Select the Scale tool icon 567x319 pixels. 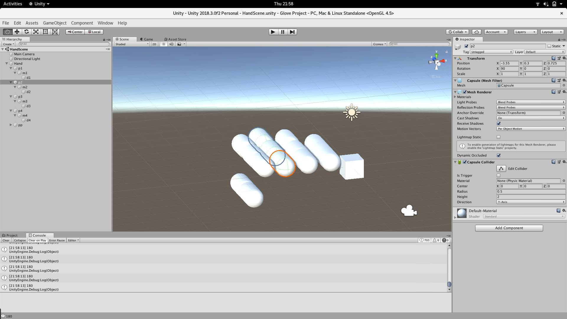36,32
